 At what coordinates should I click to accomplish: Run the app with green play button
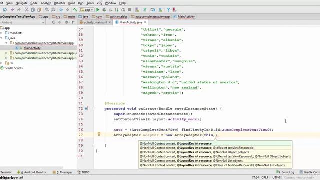98,10
